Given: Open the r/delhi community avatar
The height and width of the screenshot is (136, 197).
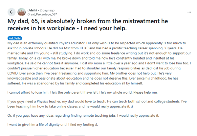Looking at the screenshot, I should 22,12.
